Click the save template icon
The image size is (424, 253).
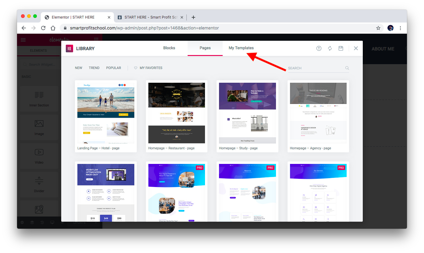click(x=341, y=48)
